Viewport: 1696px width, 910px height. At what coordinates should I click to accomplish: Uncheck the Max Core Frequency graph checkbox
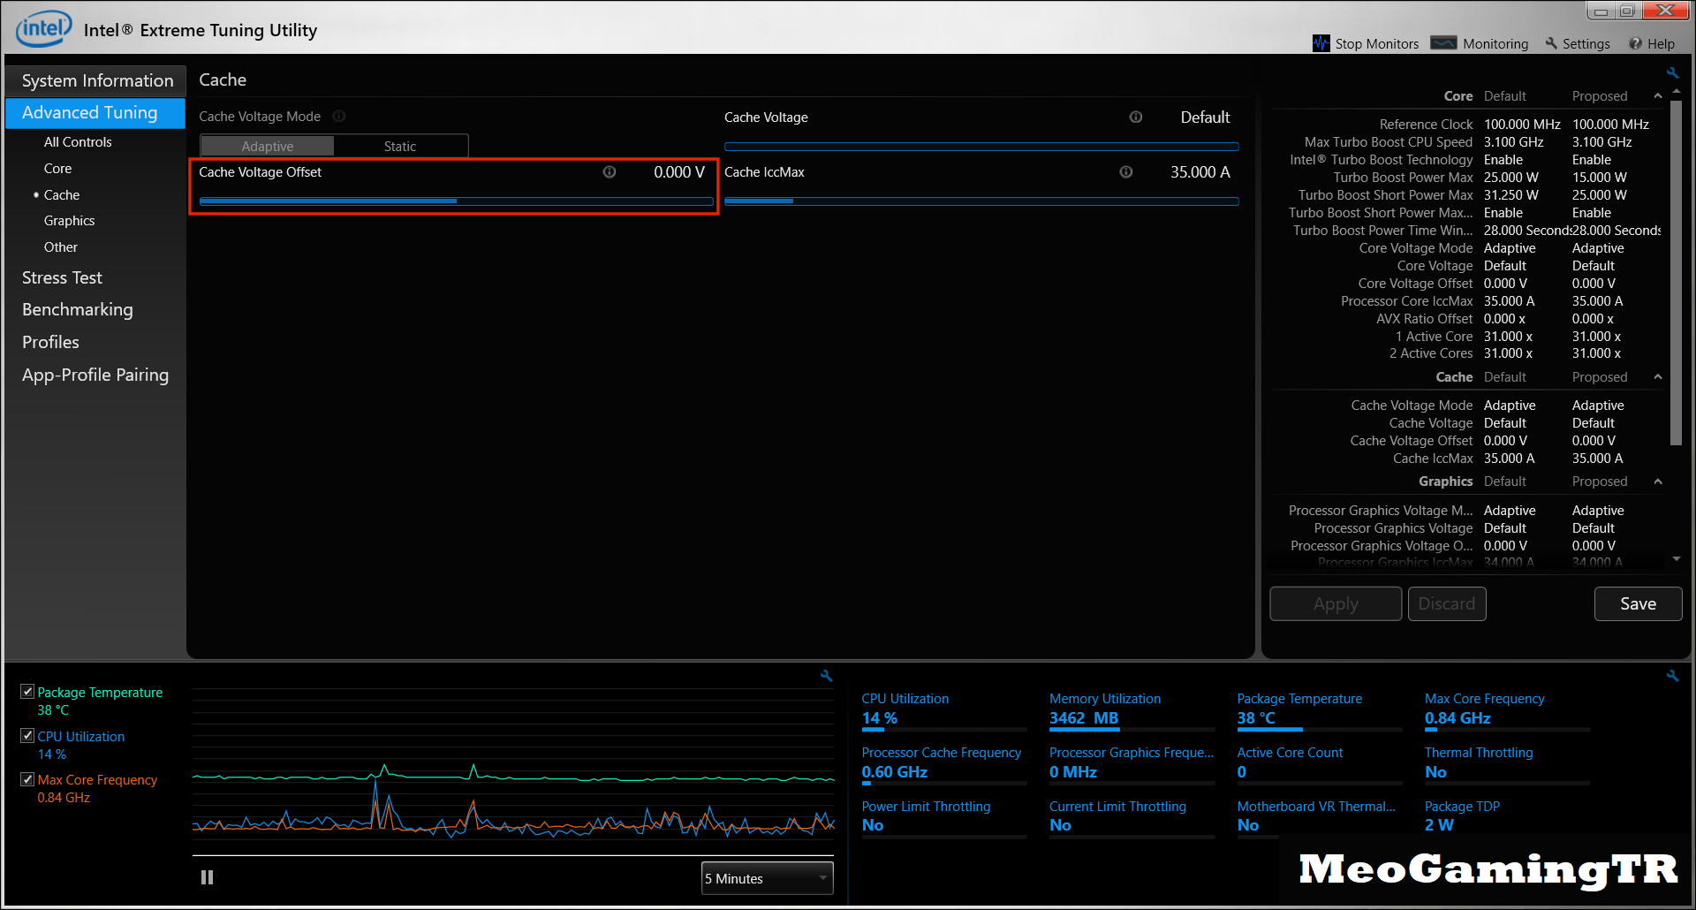(27, 779)
